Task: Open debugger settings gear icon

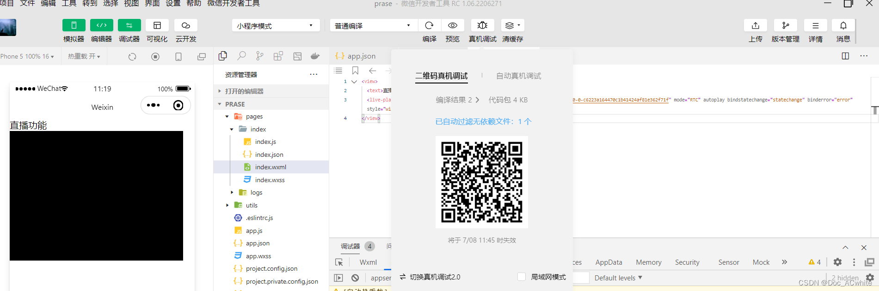Action: coord(837,262)
